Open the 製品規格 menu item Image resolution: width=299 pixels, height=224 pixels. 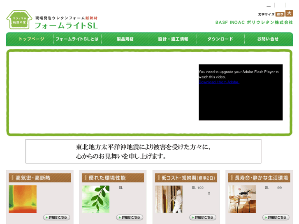[x=125, y=39]
